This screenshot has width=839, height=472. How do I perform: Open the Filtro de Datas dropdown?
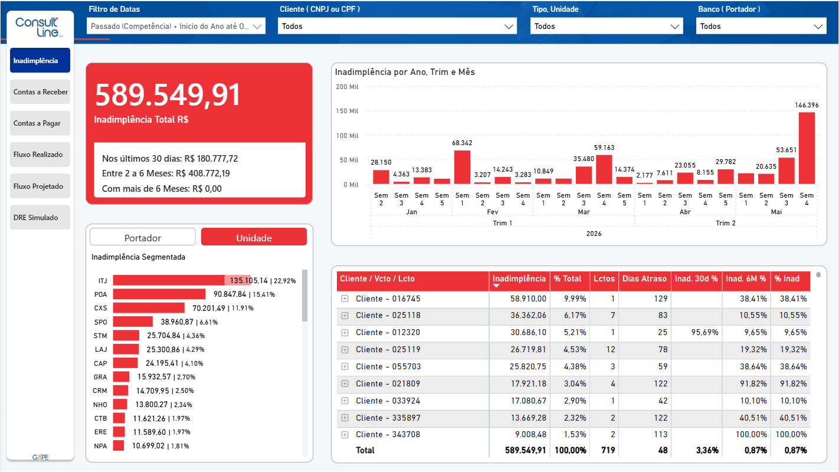click(x=176, y=26)
